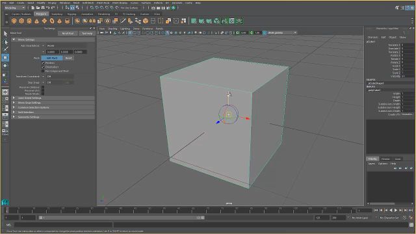Click the Channel Box horizontal scrollbar
The height and width of the screenshot is (234, 416).
382,203
